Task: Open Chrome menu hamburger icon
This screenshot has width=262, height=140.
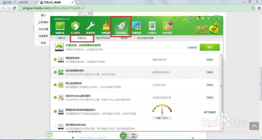Action: coord(259,8)
